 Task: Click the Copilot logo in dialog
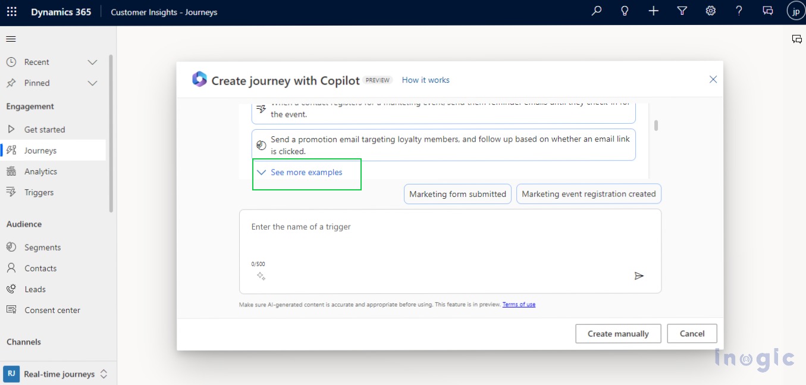[199, 79]
